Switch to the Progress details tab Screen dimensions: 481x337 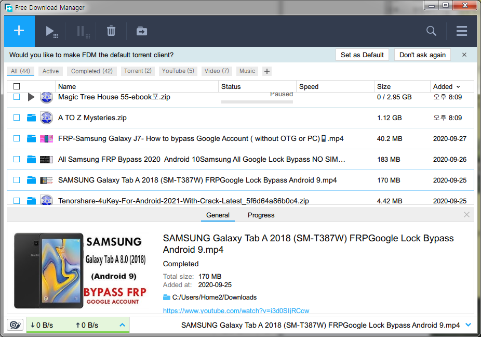[x=261, y=215]
